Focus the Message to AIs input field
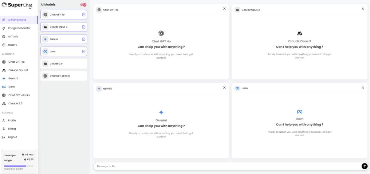The height and width of the screenshot is (174, 370). [226, 166]
